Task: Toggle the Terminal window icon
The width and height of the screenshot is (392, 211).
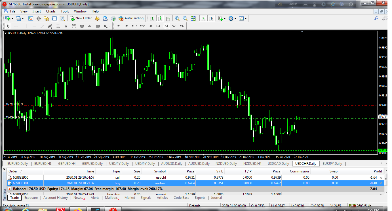Action: point(54,18)
